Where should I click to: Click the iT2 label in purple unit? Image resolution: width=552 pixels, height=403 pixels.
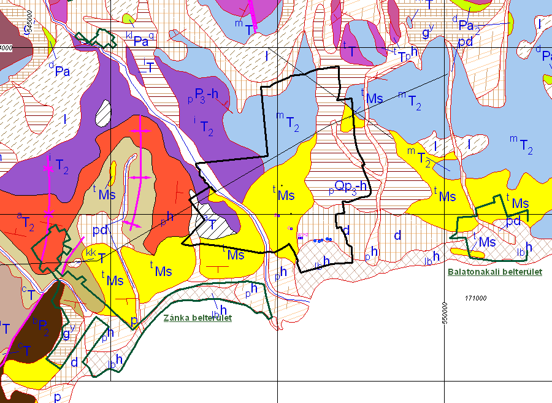[x=204, y=128]
